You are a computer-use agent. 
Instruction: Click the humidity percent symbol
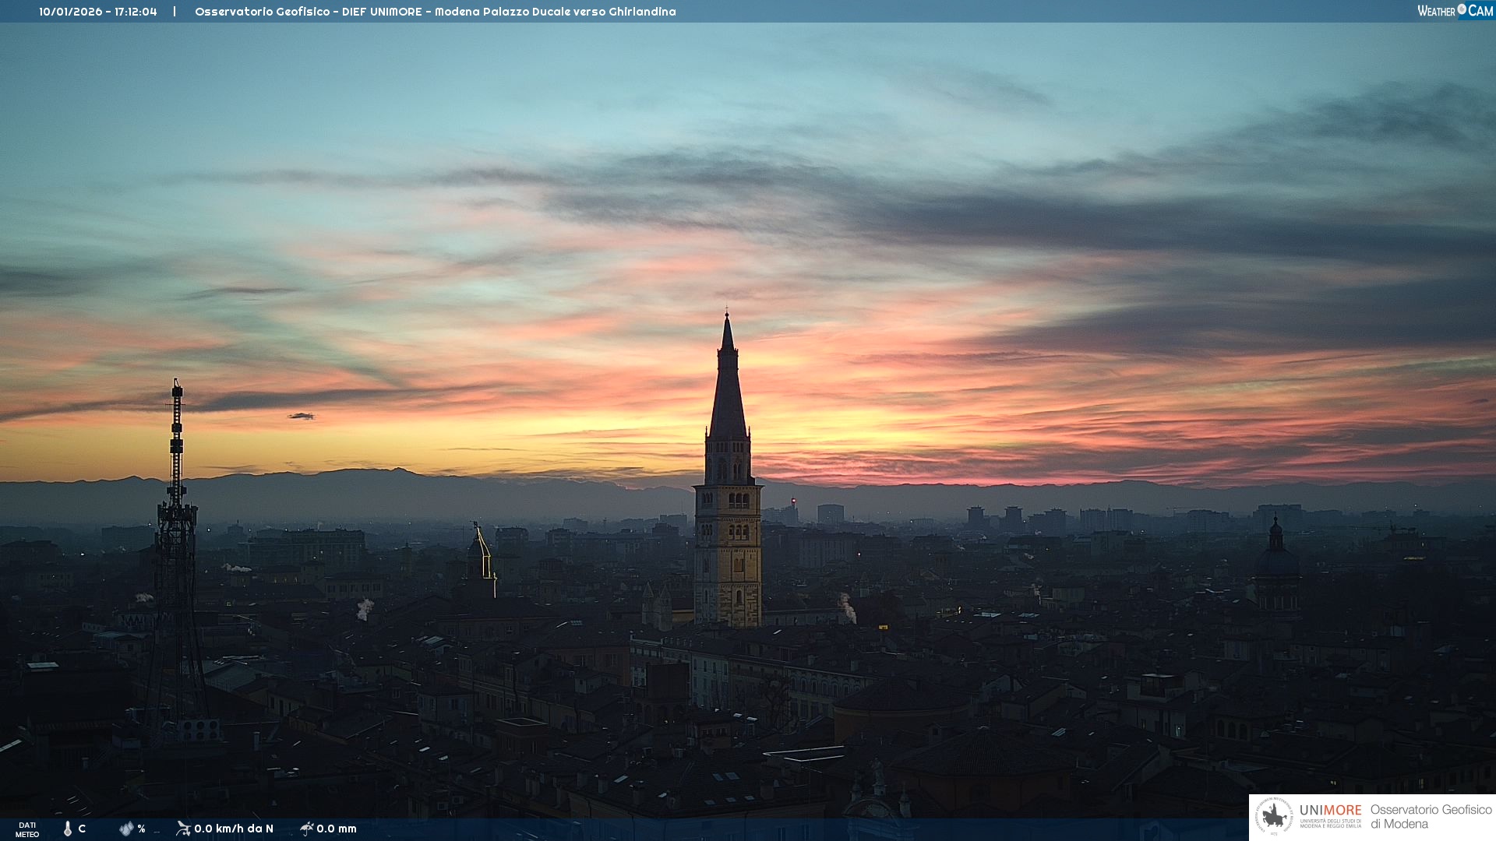click(141, 829)
